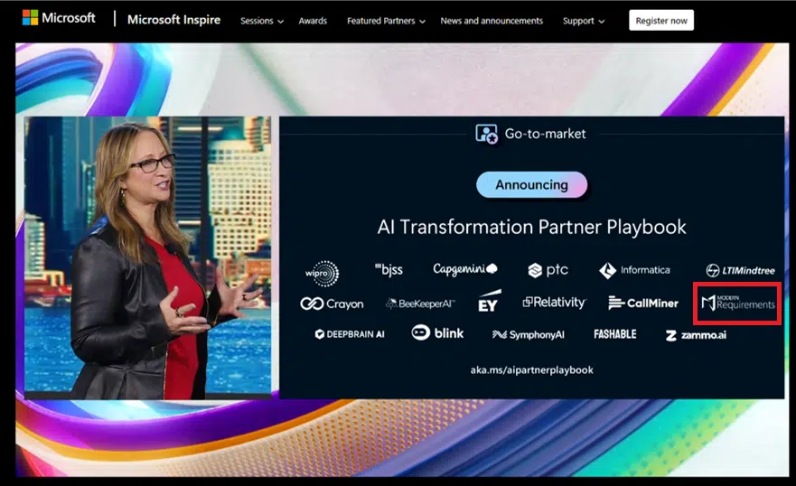Click the Go-to-market icon
This screenshot has width=796, height=486.
[x=486, y=134]
